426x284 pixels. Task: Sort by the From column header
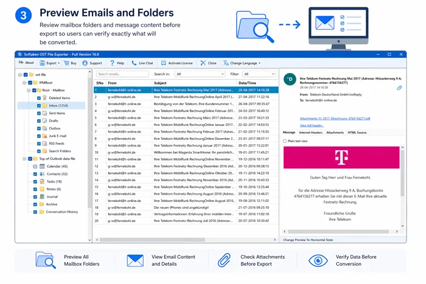[129, 83]
